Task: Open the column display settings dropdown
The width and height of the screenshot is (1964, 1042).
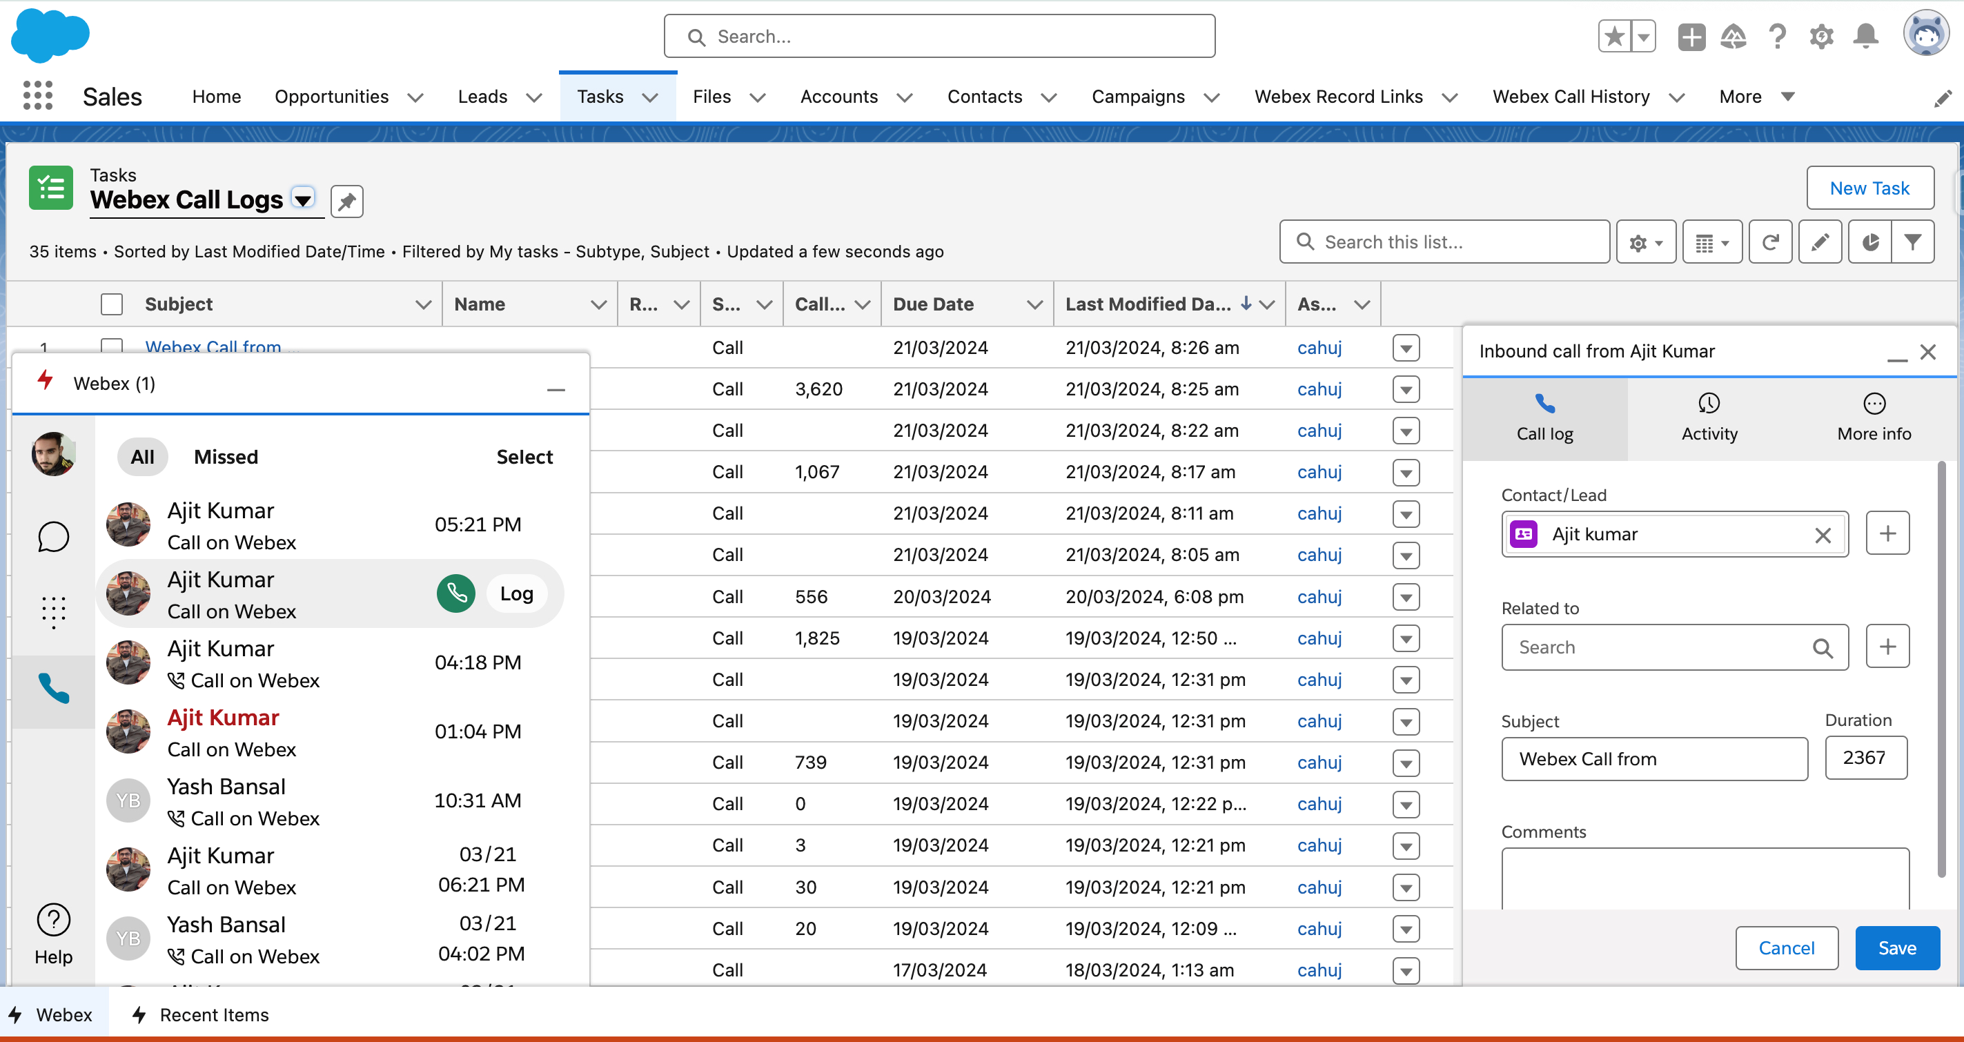Action: (1713, 243)
